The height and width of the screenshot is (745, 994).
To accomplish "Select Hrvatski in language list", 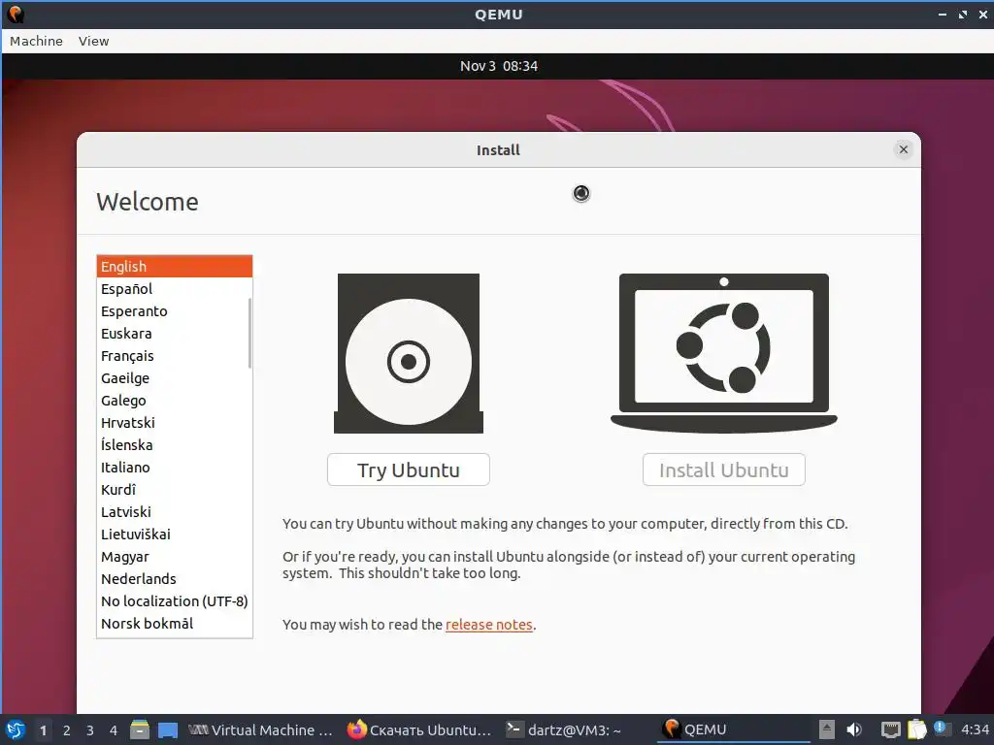I will (x=175, y=423).
